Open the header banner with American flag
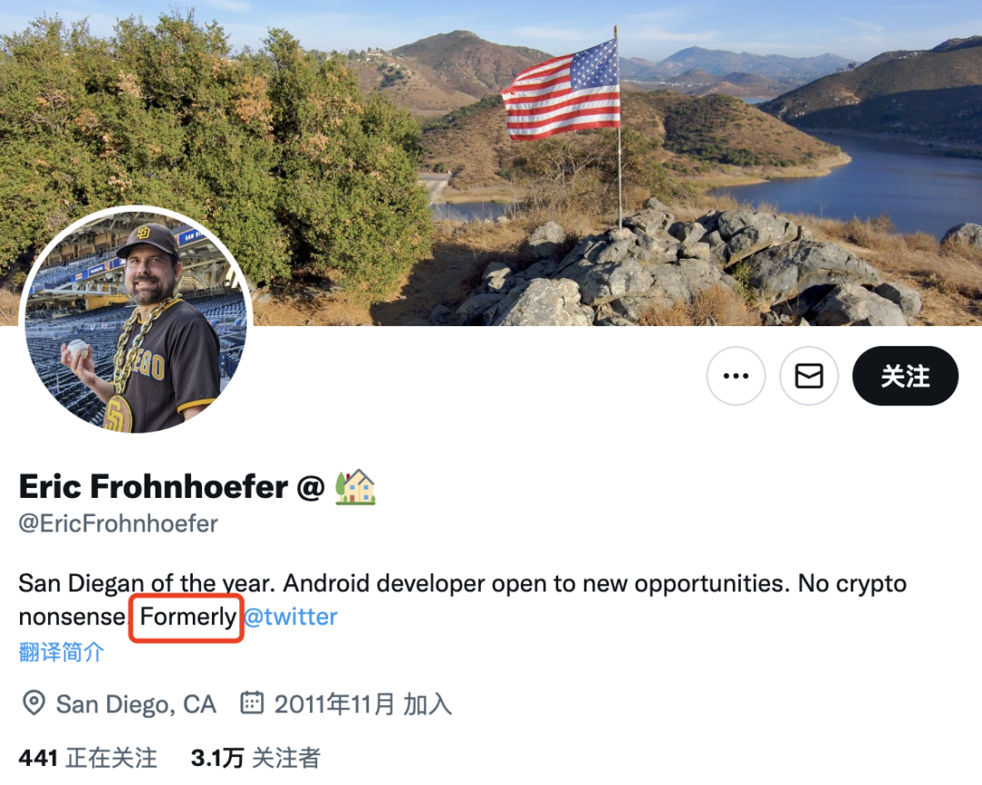Image resolution: width=982 pixels, height=785 pixels. point(491,163)
